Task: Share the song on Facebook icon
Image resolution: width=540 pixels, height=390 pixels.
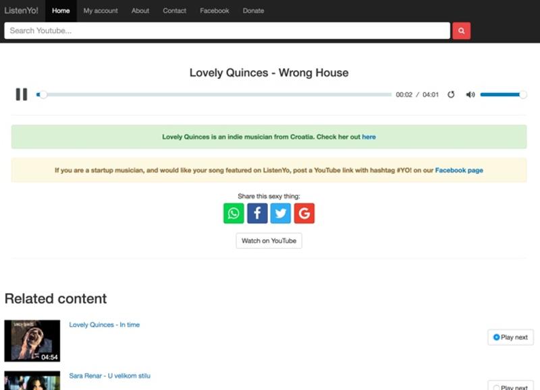Action: click(x=257, y=214)
